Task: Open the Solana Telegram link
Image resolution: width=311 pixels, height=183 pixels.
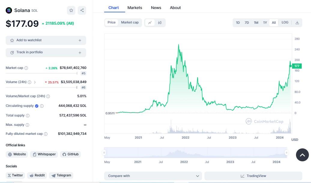Action: [61, 175]
